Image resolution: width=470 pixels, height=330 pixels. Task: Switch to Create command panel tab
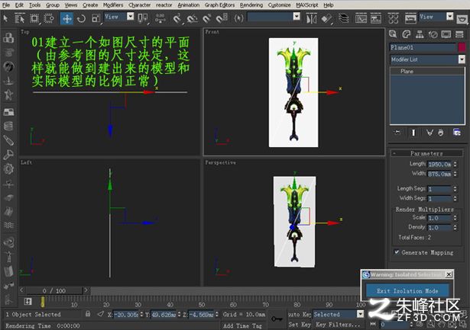393,34
